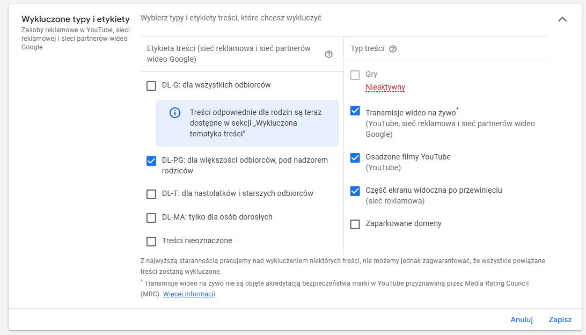Untick Część ekranu widoczna po przewinięciu
The image size is (586, 335).
coord(355,191)
